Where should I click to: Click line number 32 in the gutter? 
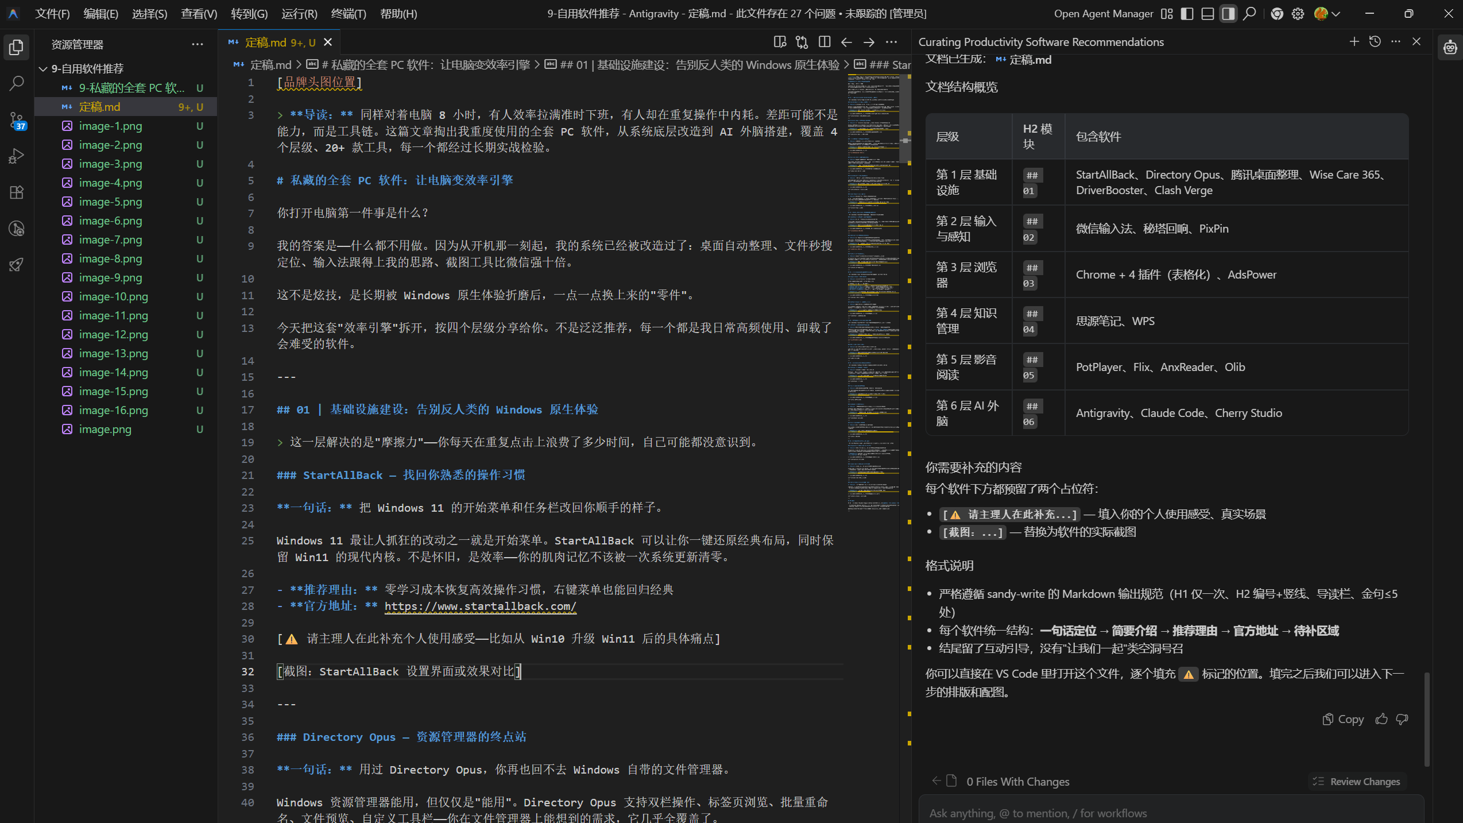click(247, 671)
